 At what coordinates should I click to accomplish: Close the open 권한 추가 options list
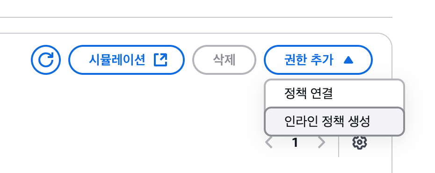coord(318,60)
